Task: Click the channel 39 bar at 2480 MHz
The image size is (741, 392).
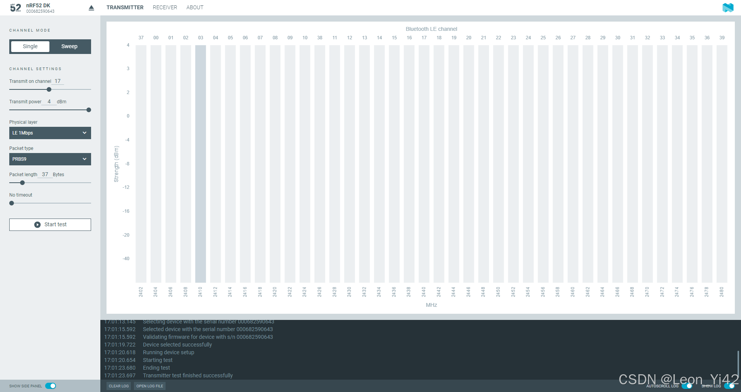Action: [x=722, y=164]
